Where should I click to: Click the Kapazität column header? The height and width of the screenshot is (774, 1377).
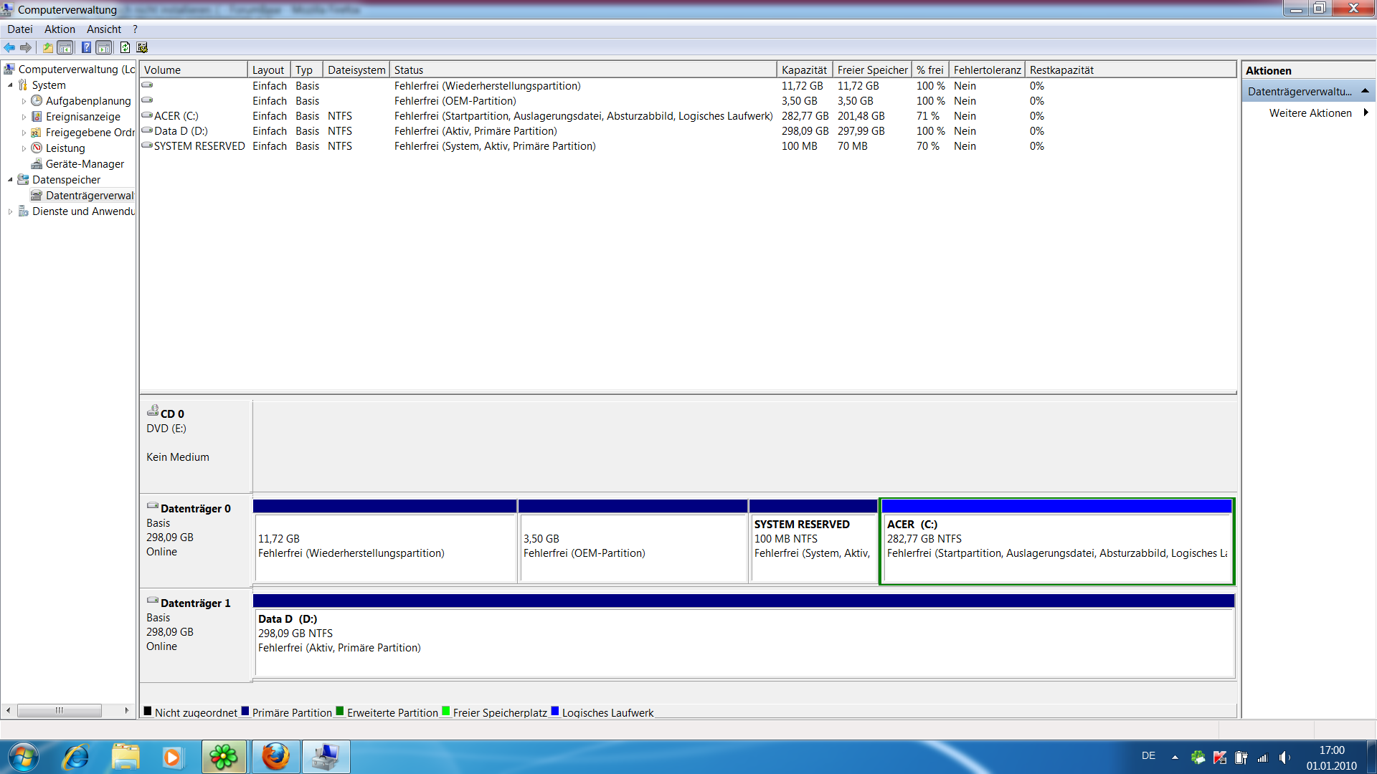coord(804,70)
